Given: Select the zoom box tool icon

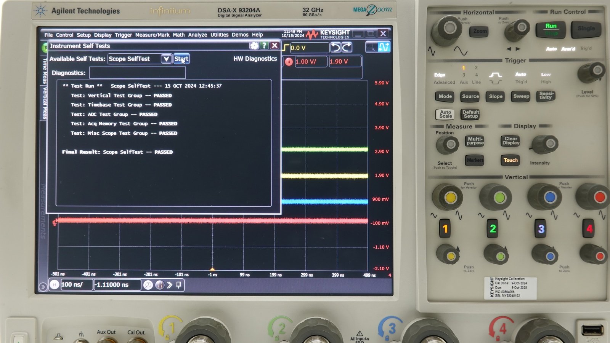Looking at the screenshot, I should tap(371, 47).
